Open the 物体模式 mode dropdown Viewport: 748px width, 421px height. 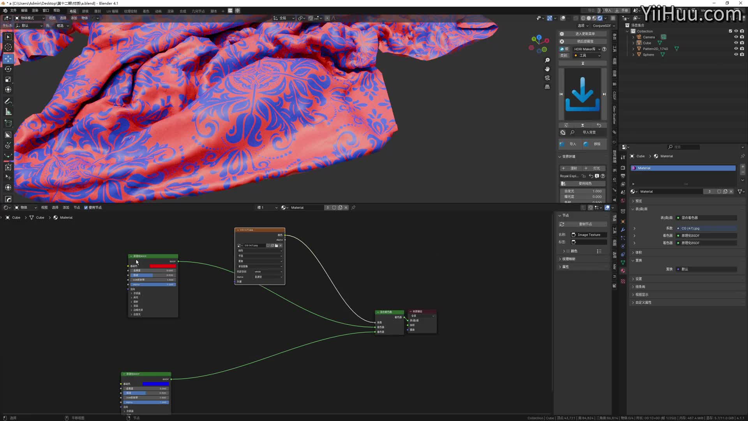click(30, 18)
